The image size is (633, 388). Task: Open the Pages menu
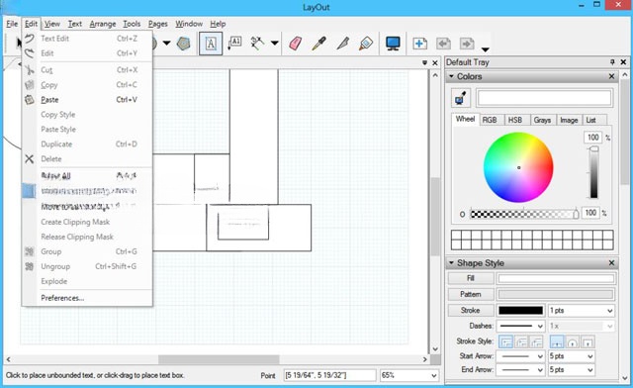(158, 24)
